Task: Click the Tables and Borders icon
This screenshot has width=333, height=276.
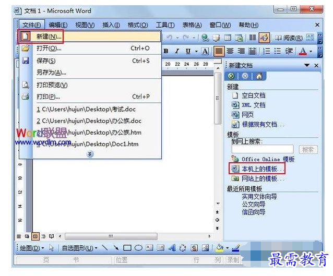Action: (217, 38)
